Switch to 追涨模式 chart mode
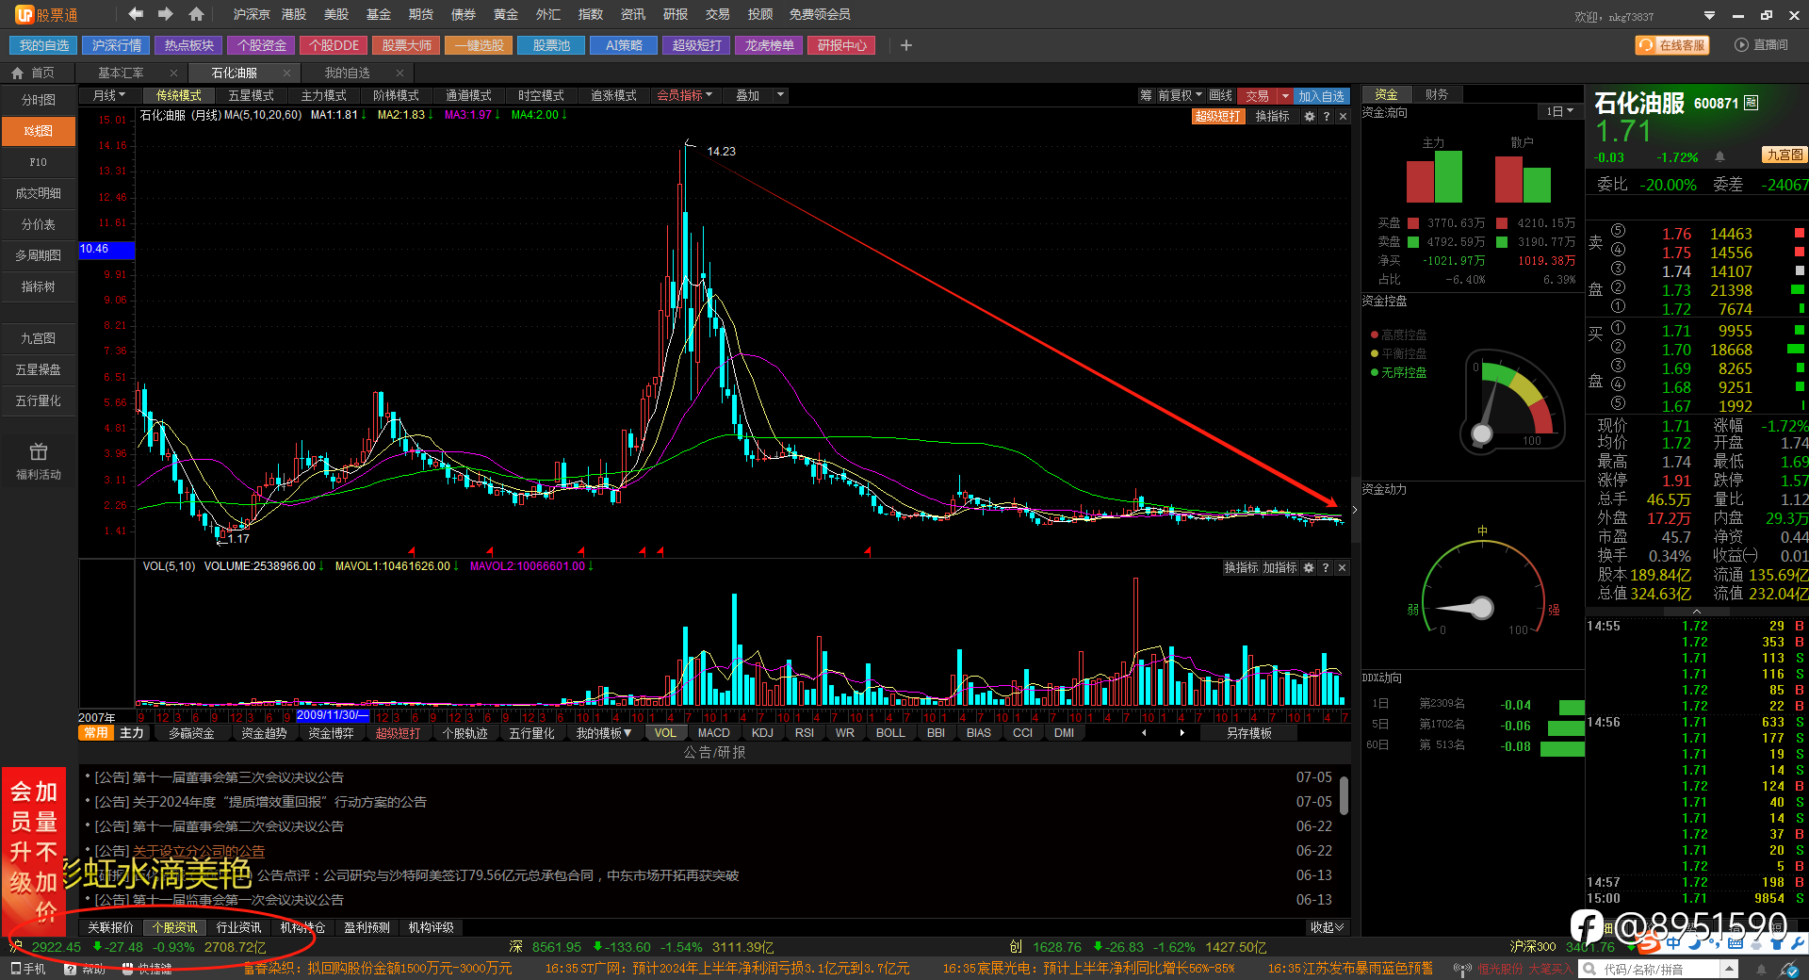 click(613, 95)
